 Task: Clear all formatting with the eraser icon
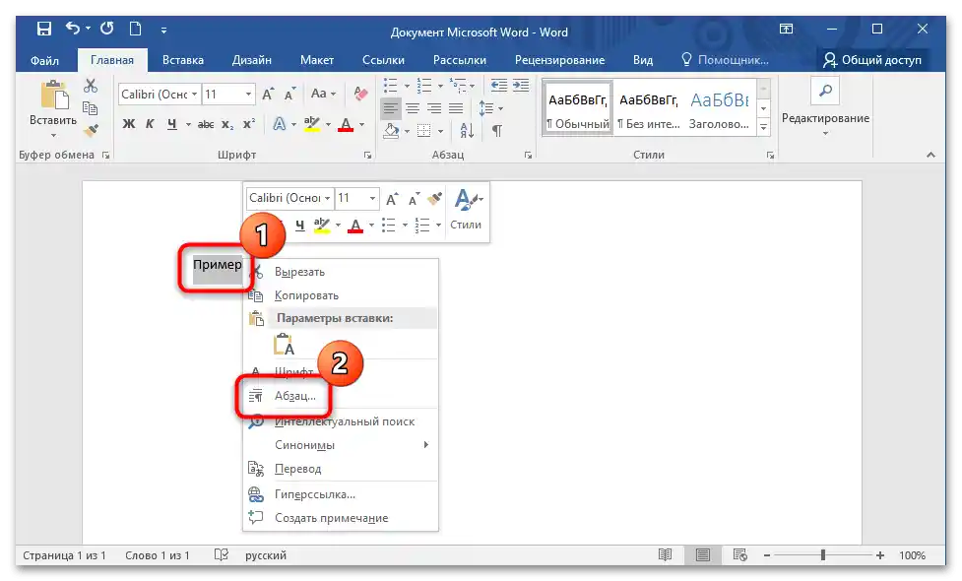pyautogui.click(x=360, y=94)
